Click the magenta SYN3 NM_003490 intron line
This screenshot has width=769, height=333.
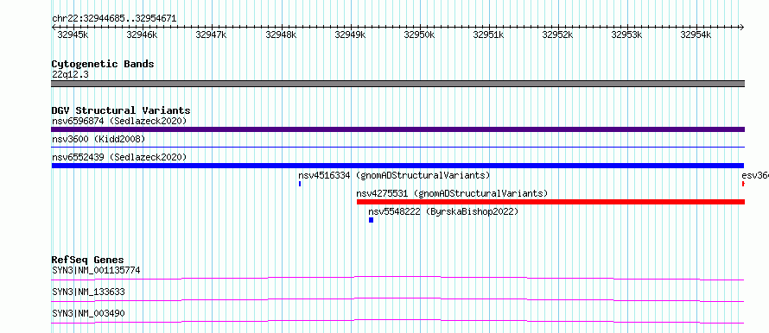tap(397, 321)
